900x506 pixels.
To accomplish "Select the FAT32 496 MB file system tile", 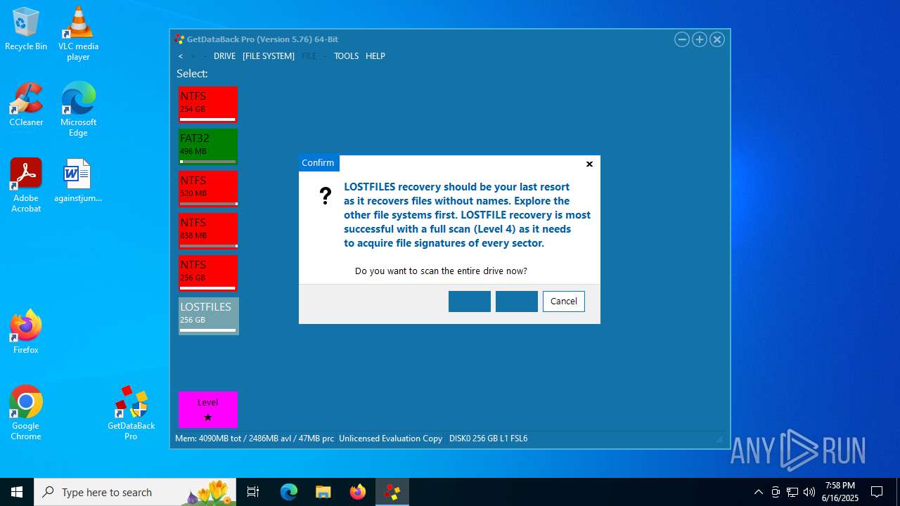I will (x=208, y=147).
